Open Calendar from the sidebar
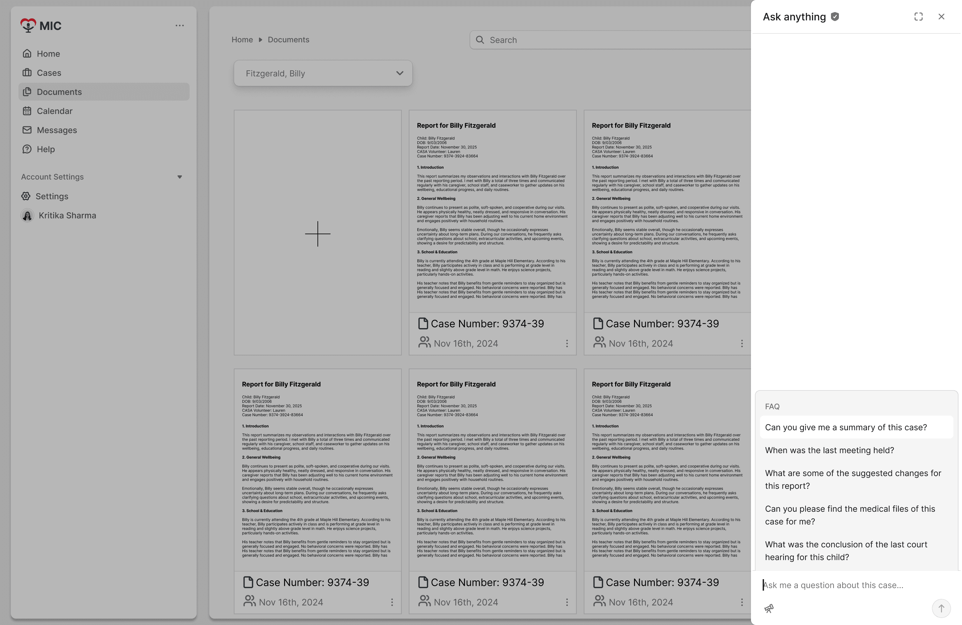The image size is (962, 625). click(x=55, y=111)
